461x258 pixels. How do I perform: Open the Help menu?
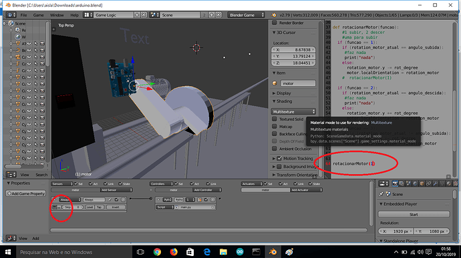click(x=74, y=15)
